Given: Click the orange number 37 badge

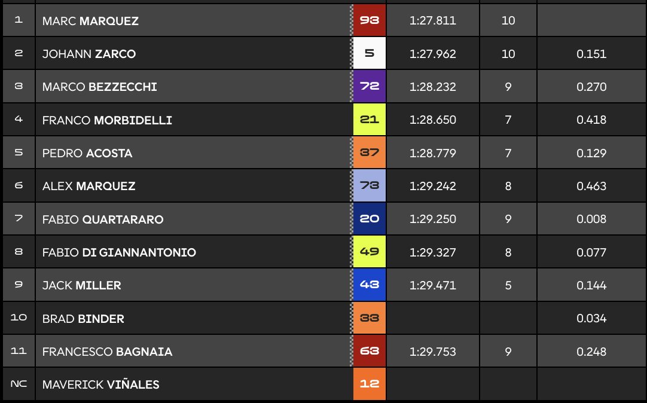Looking at the screenshot, I should (x=370, y=153).
